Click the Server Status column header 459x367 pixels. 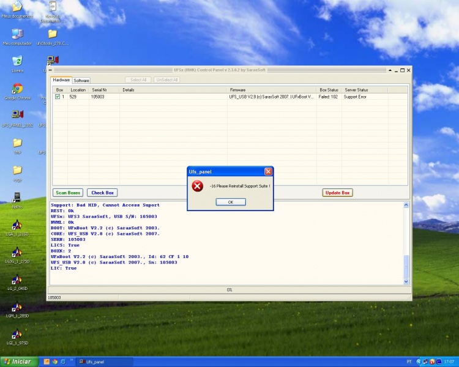pyautogui.click(x=365, y=90)
